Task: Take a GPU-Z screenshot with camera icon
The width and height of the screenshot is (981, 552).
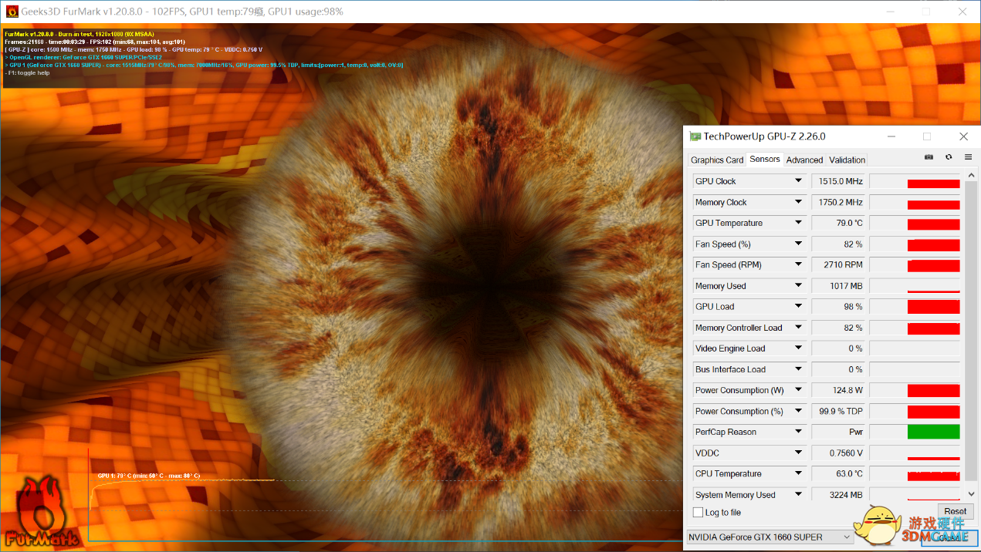Action: point(929,157)
